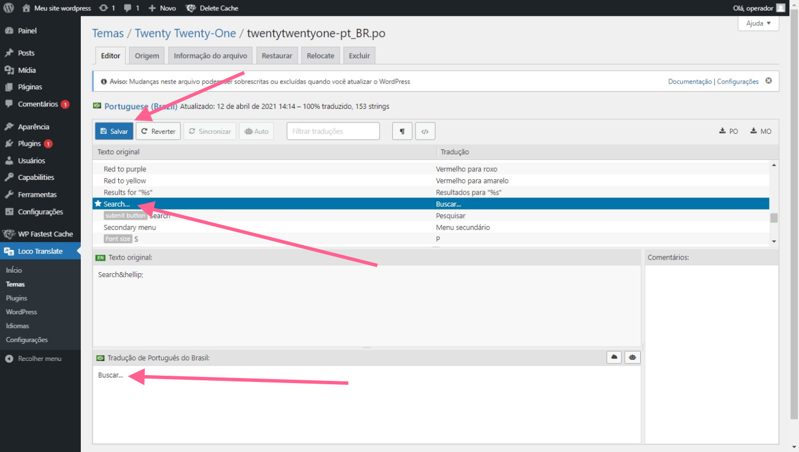This screenshot has height=452, width=799.
Task: Select the Red to purple row
Action: pos(431,169)
